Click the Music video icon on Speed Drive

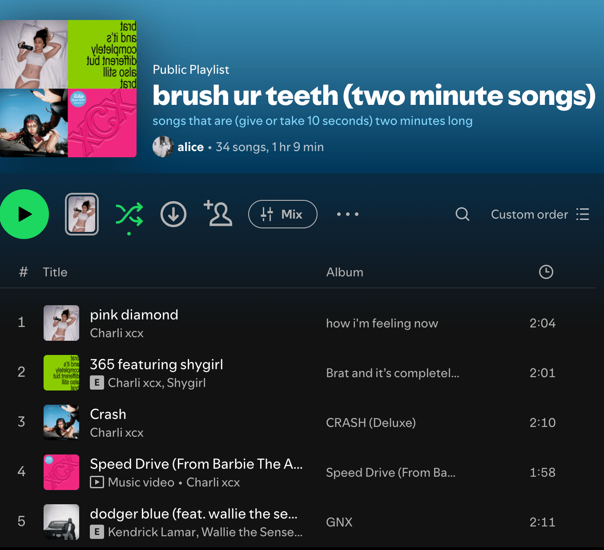[x=97, y=482]
